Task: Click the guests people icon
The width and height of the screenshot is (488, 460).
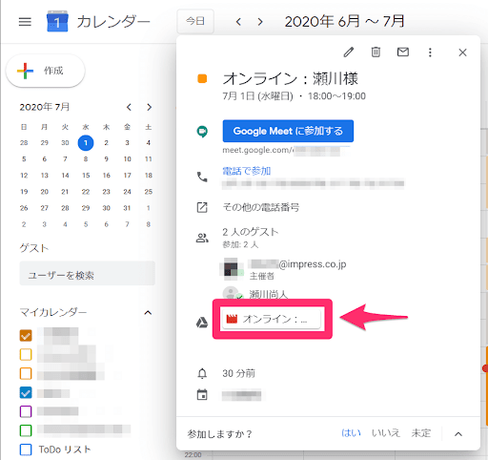Action: [x=202, y=238]
